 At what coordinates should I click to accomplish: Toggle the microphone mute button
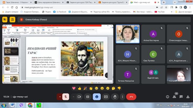[x=66, y=97]
